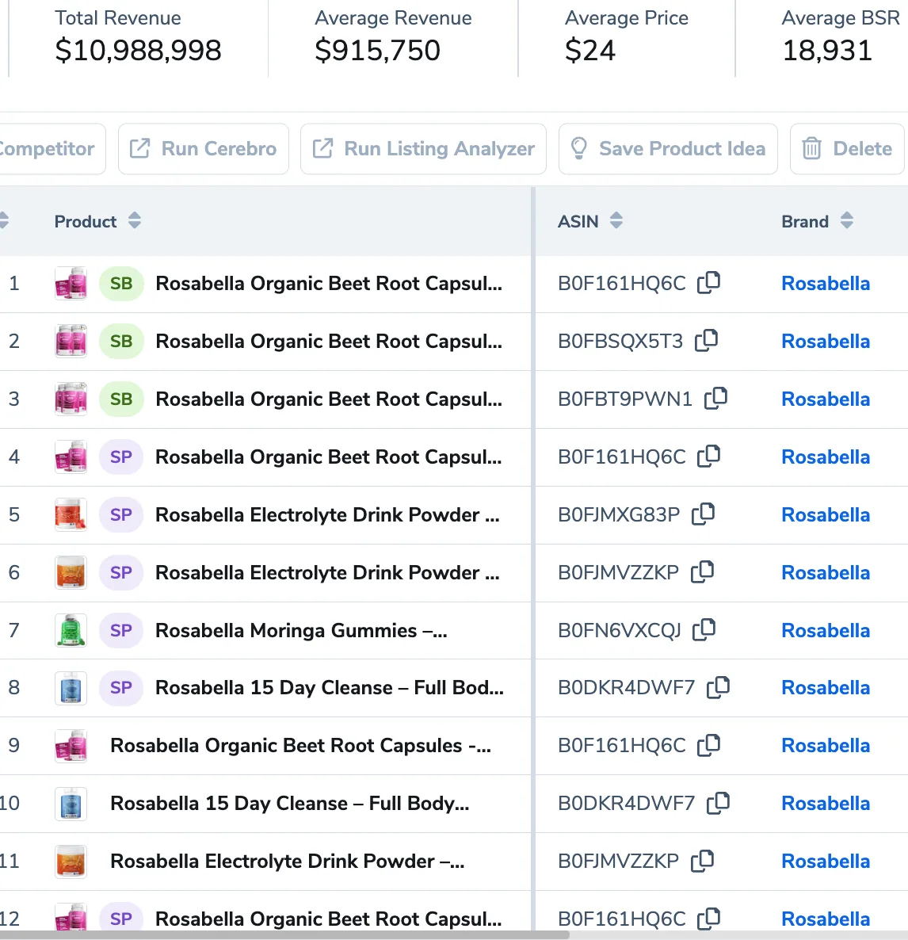Copy ASIN B0FJMXG83P to clipboard
Image resolution: width=908 pixels, height=940 pixels.
coord(703,514)
